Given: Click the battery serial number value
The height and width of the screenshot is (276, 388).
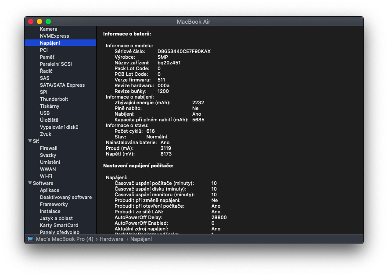Looking at the screenshot, I should [184, 51].
